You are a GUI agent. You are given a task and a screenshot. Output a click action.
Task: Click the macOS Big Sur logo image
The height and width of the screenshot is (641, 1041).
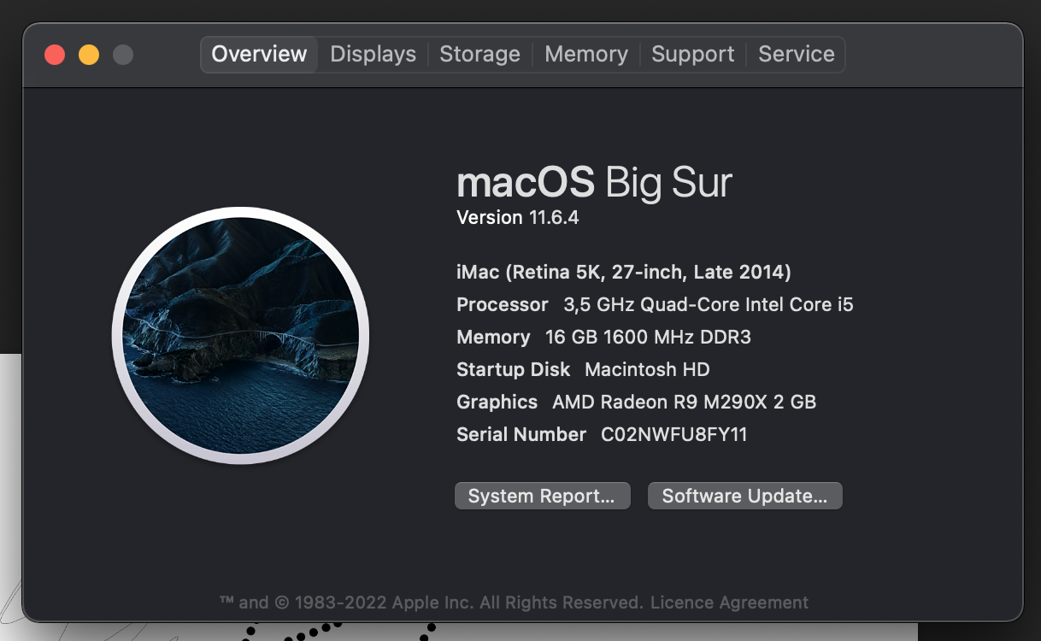click(x=240, y=335)
